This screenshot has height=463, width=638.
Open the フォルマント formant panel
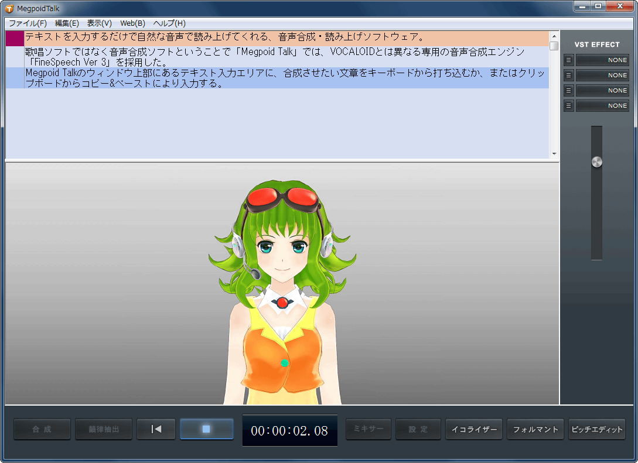[535, 429]
